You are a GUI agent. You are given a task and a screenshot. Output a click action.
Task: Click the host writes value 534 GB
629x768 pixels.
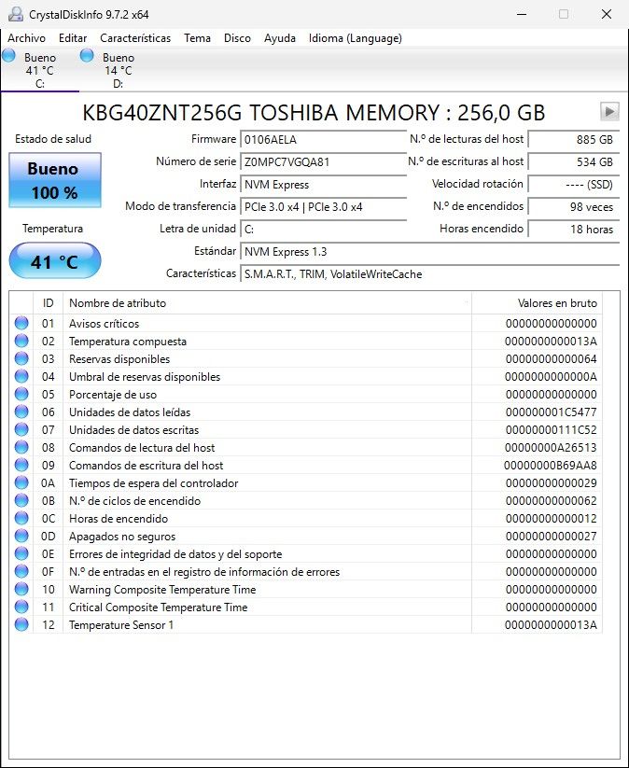(x=574, y=162)
